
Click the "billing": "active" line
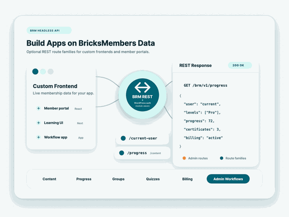pyautogui.click(x=203, y=138)
